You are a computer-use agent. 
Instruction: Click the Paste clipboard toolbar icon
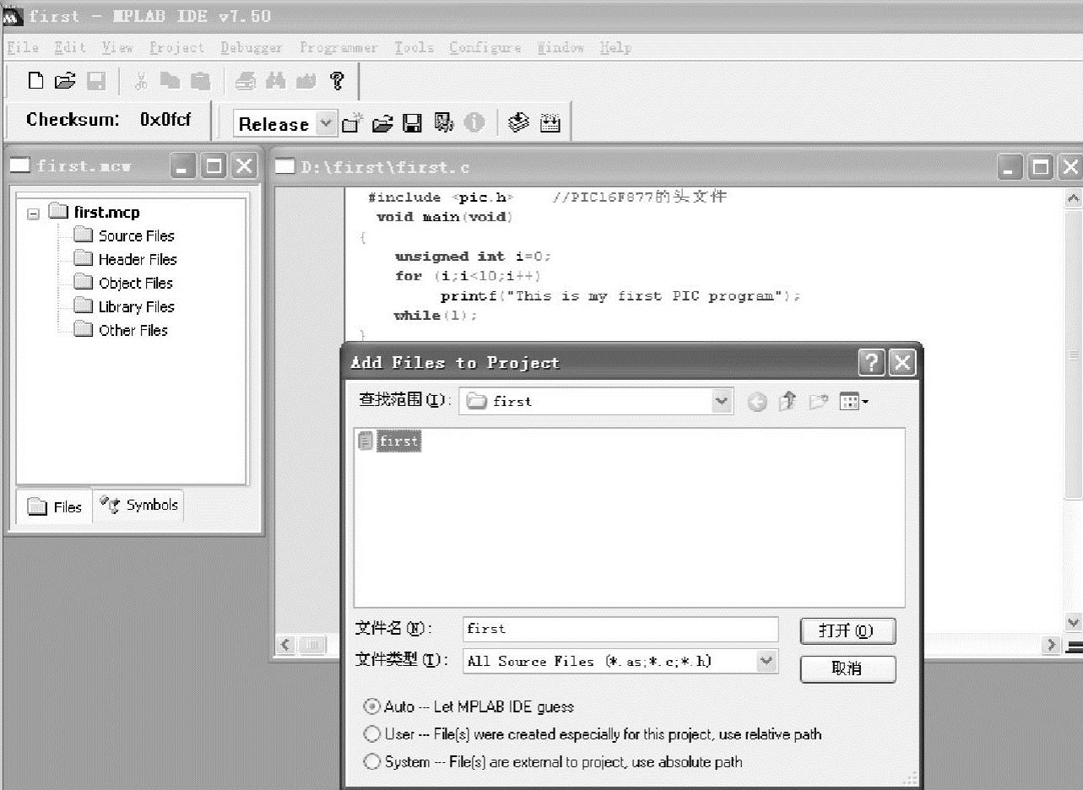(200, 81)
